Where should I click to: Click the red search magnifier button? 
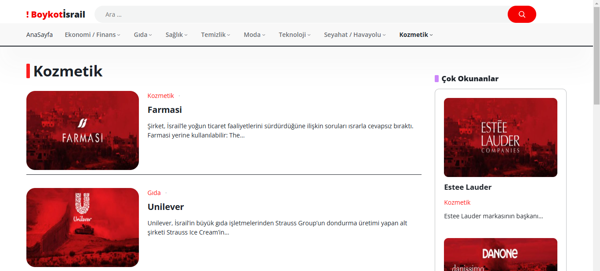click(x=522, y=14)
